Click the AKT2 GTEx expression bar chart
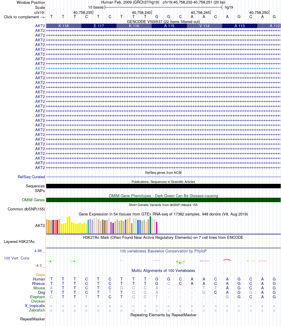 click(102, 225)
